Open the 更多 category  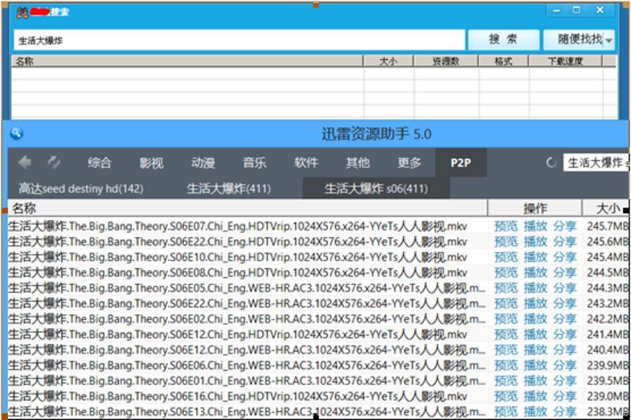point(409,163)
